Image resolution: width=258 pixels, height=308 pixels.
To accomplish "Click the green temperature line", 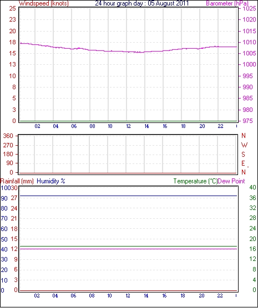I will click(x=128, y=247).
